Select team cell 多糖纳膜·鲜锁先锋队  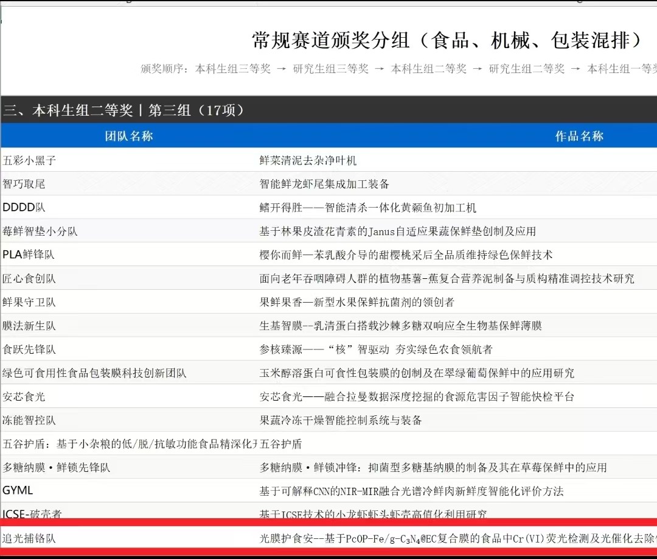click(56, 467)
